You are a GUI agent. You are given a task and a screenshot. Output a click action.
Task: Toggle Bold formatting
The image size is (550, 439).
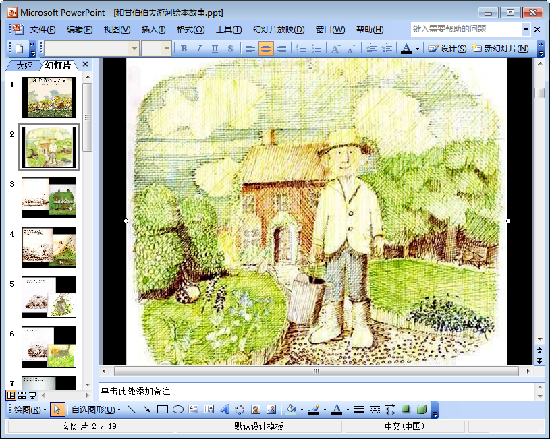tap(184, 49)
